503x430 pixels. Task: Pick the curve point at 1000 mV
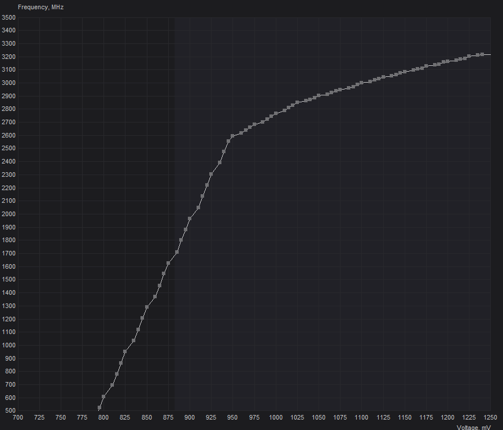pos(276,113)
